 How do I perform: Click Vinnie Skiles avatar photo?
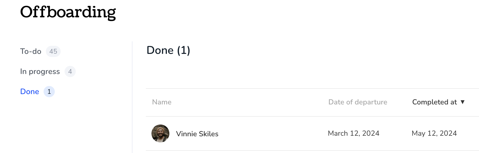coord(160,133)
